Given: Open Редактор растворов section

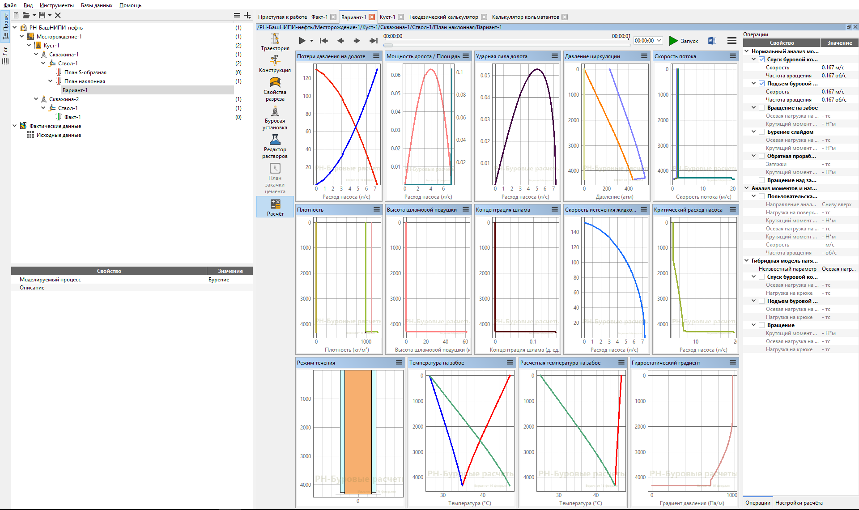Looking at the screenshot, I should click(275, 146).
